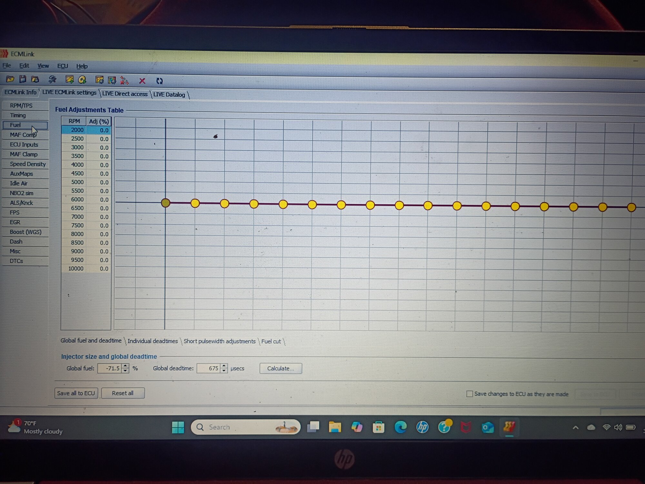645x484 pixels.
Task: Click the ECMLink taskbar icon
Action: click(x=509, y=427)
